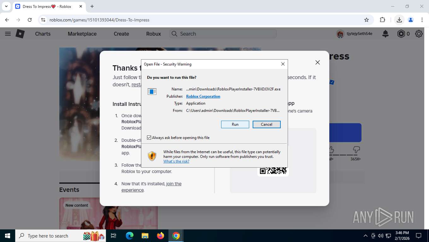Viewport: 429px width, 242px height.
Task: Open Windows Start menu
Action: (7, 236)
